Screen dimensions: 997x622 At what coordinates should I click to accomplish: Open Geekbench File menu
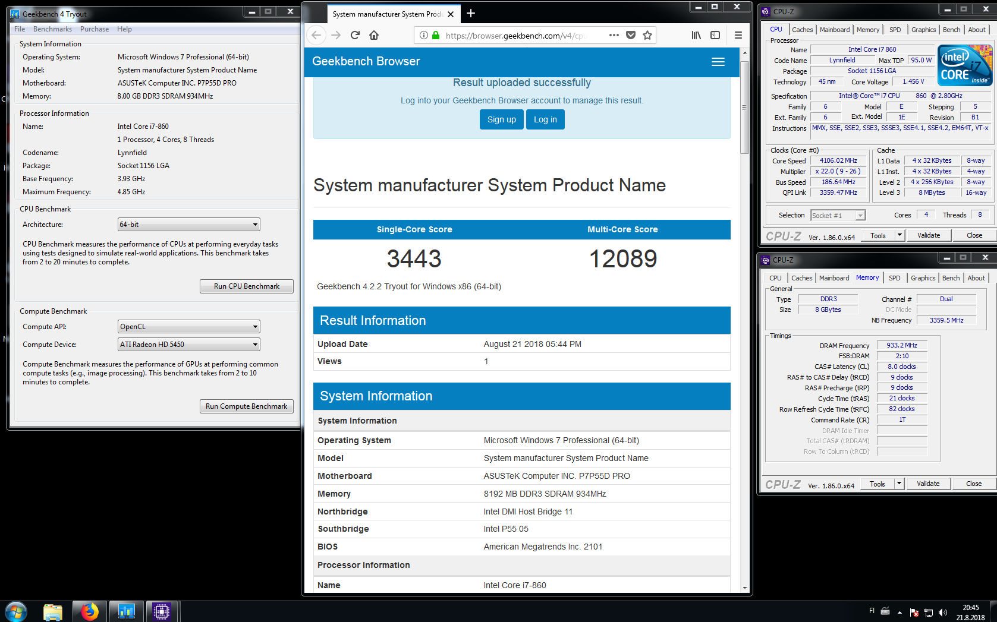(x=20, y=29)
